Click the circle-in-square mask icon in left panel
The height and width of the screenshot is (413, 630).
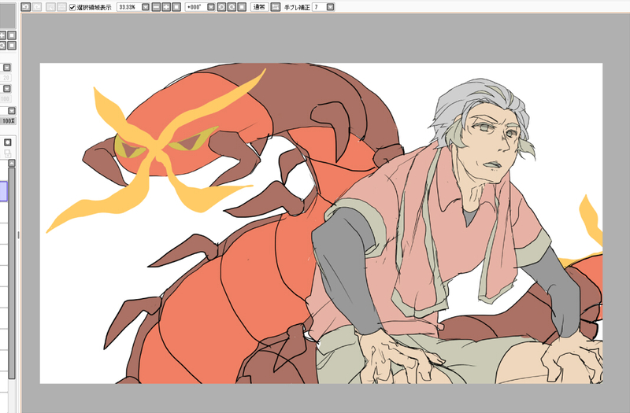(7, 142)
